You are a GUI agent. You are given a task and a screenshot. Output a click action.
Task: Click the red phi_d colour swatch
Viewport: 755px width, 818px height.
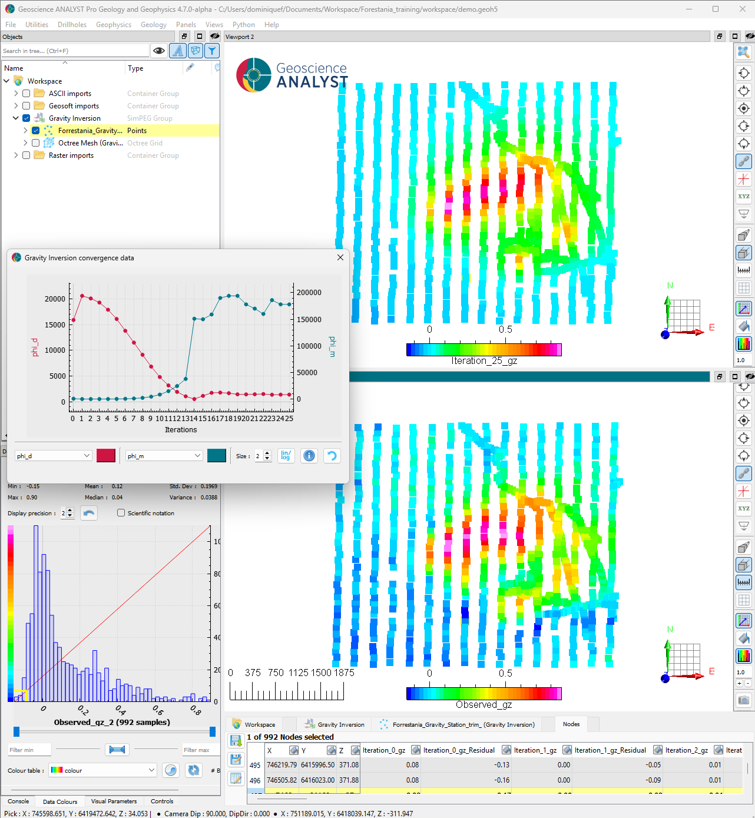tap(106, 456)
